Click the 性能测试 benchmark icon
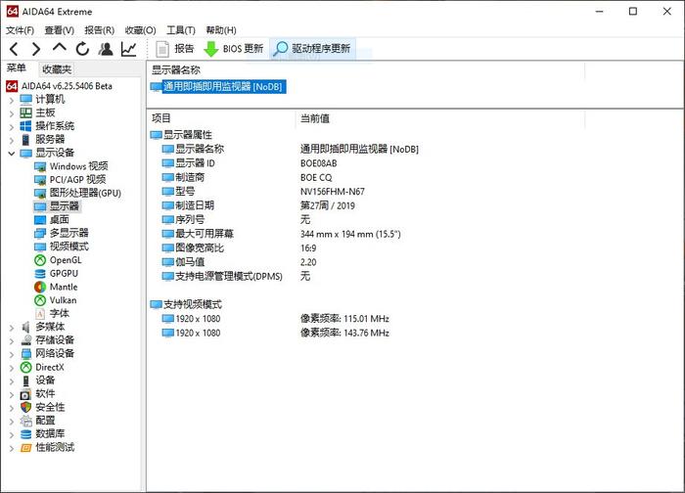This screenshot has height=493, width=685. click(x=25, y=448)
